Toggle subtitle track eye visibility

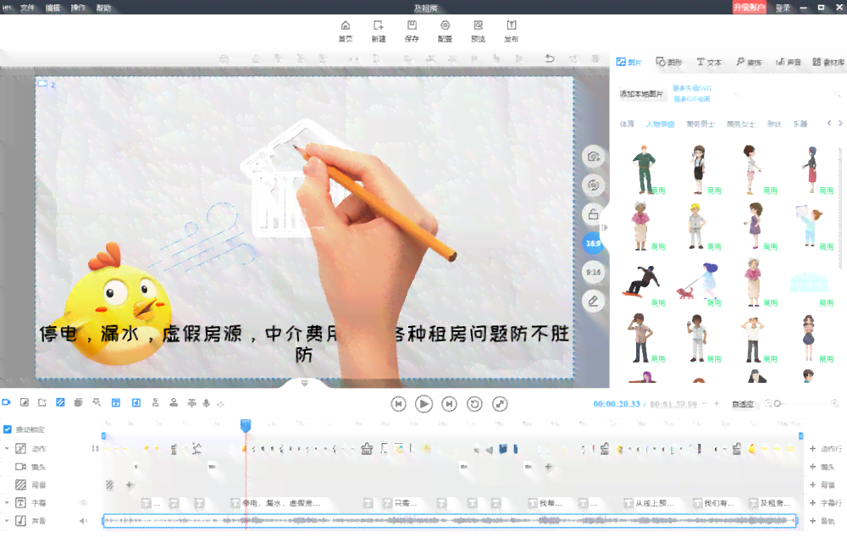tap(83, 503)
